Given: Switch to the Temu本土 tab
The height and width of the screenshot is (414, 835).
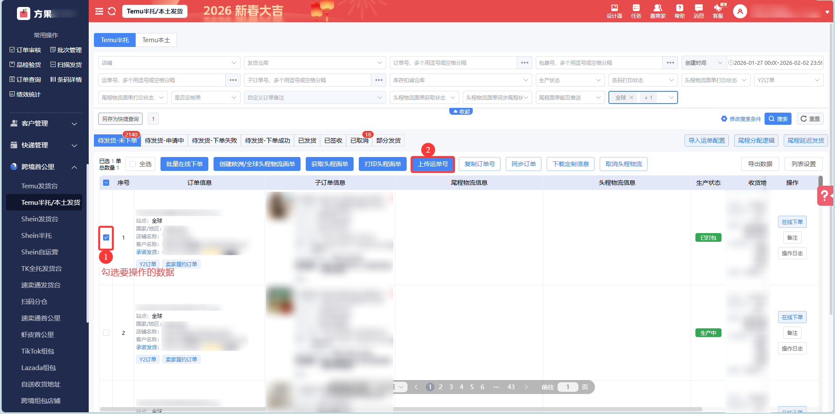Looking at the screenshot, I should click(156, 40).
